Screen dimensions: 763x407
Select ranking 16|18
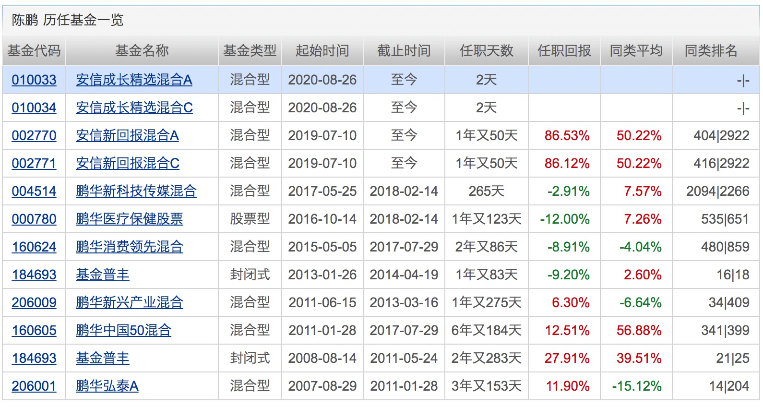coord(733,275)
